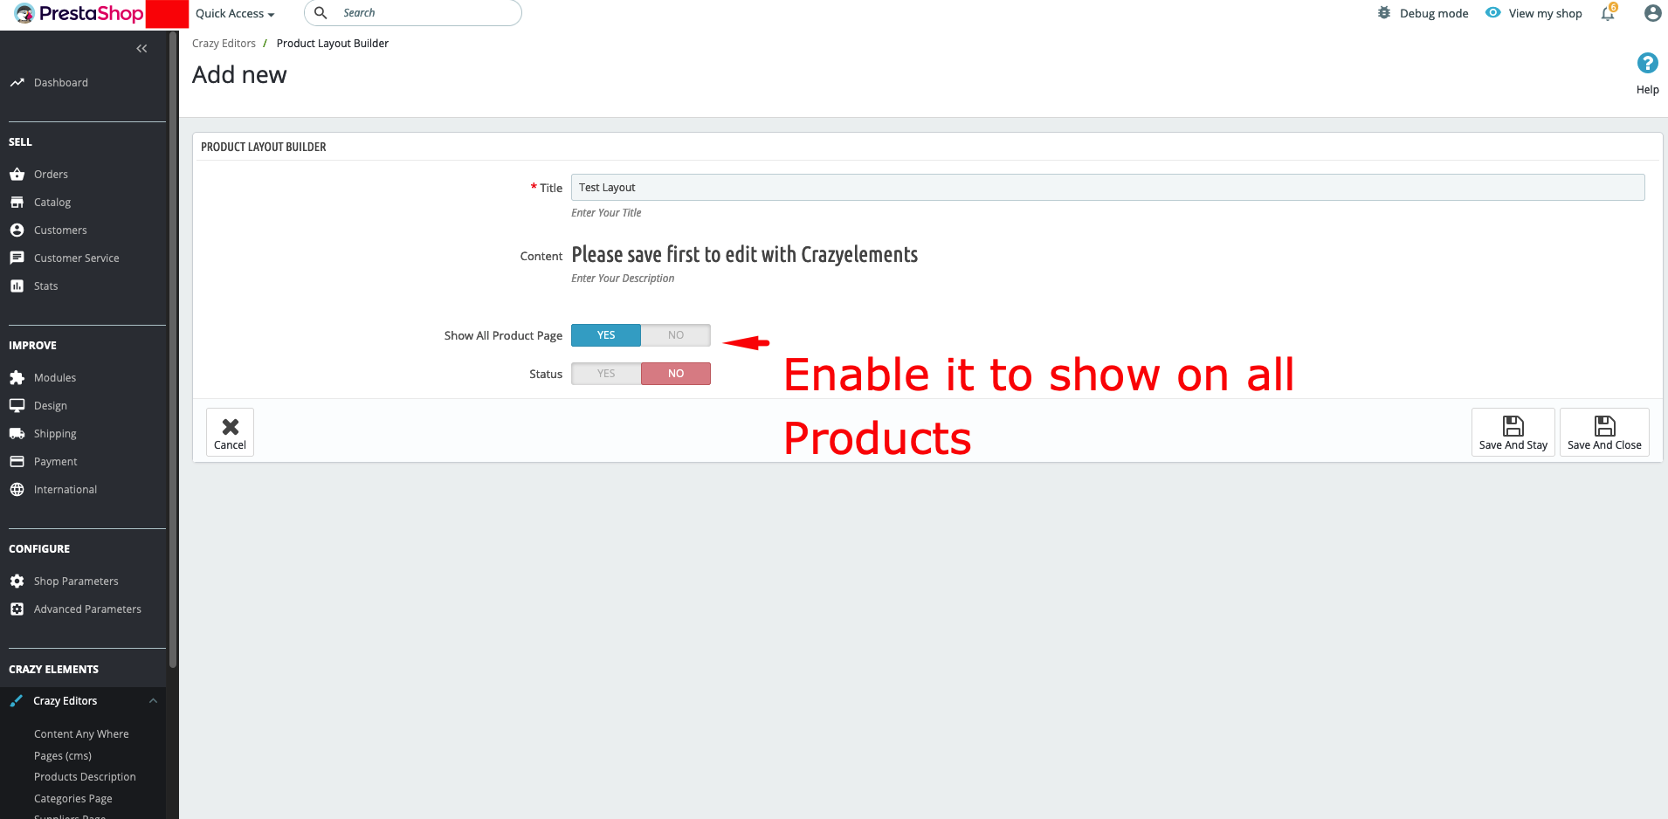The image size is (1668, 819).
Task: Click the Cancel button
Action: (x=230, y=432)
